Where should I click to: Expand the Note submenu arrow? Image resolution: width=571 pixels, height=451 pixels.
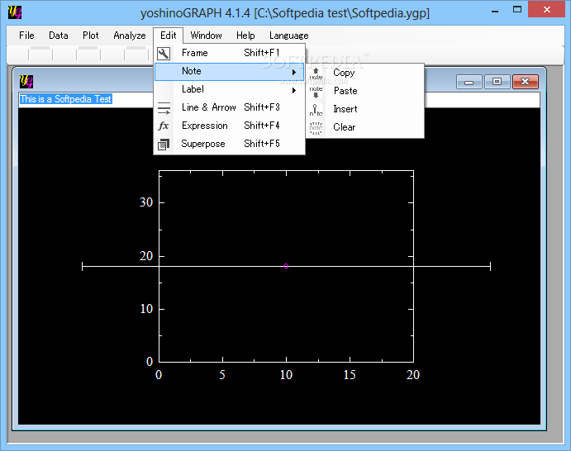click(x=294, y=72)
